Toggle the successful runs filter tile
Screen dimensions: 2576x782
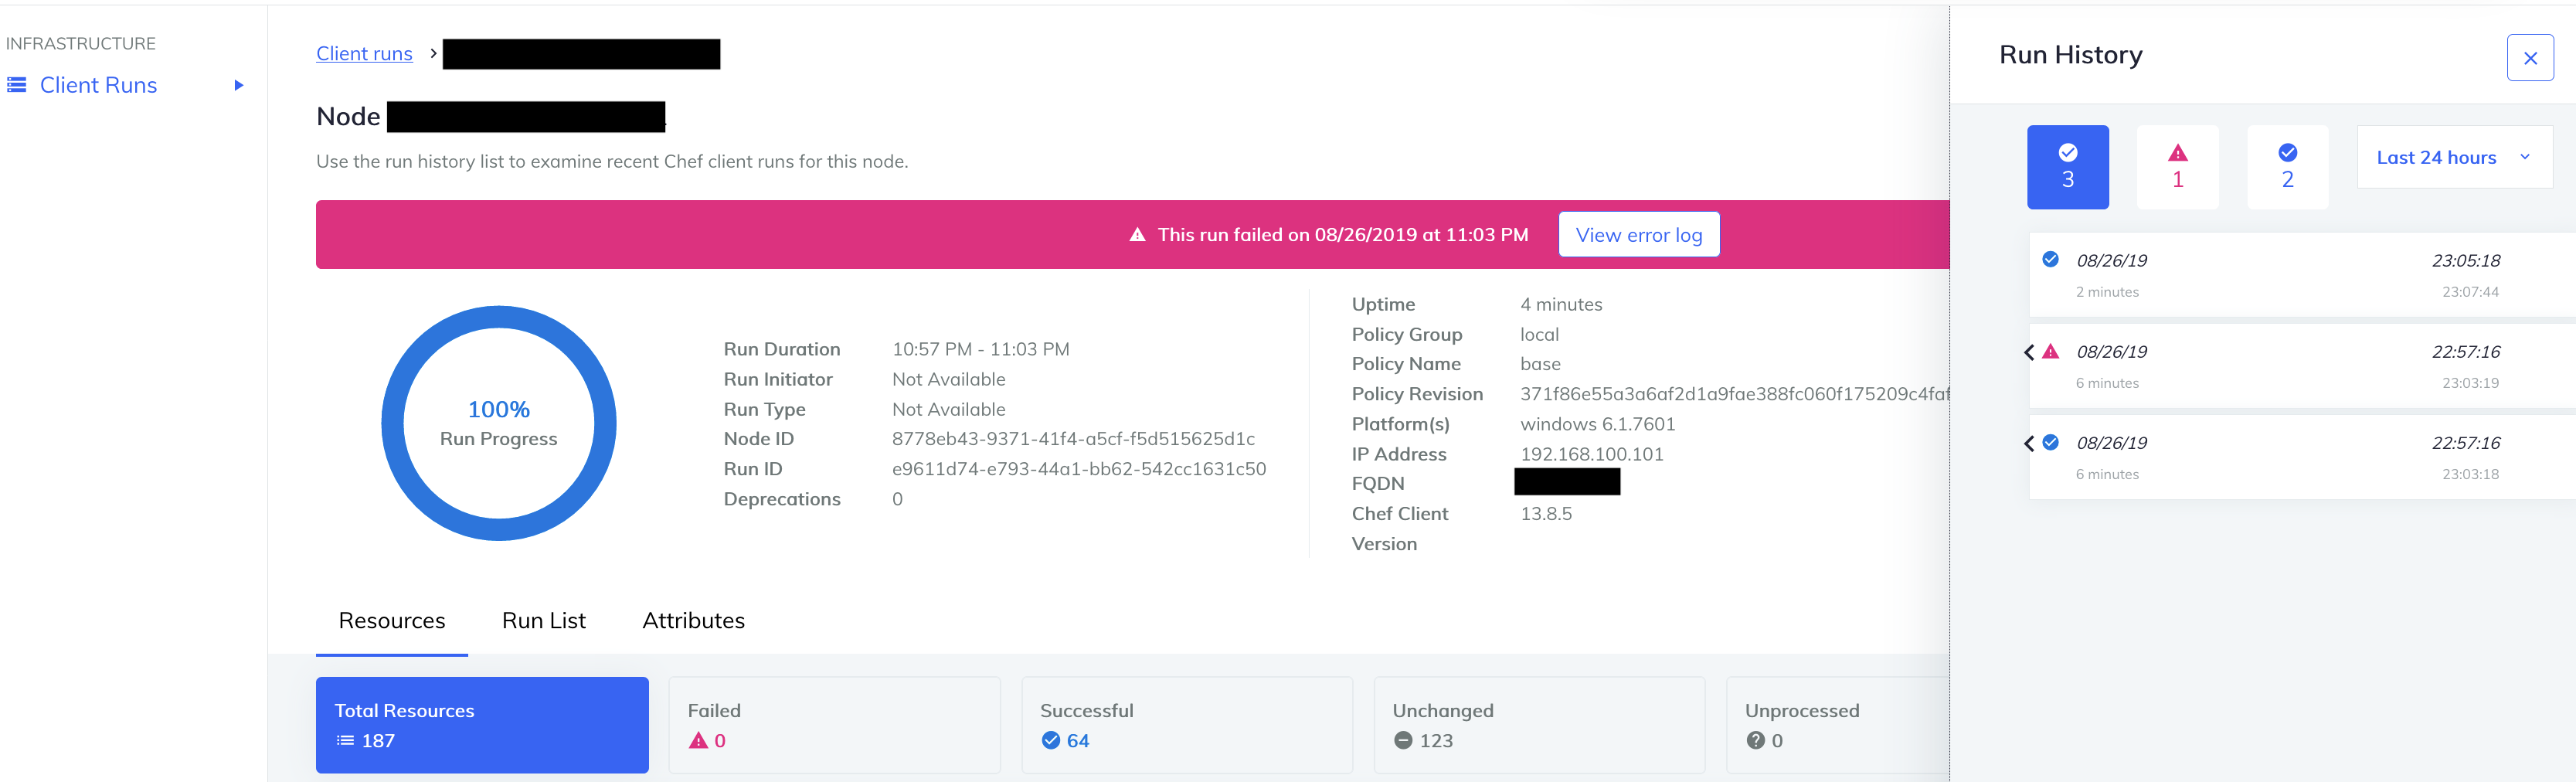(2287, 167)
